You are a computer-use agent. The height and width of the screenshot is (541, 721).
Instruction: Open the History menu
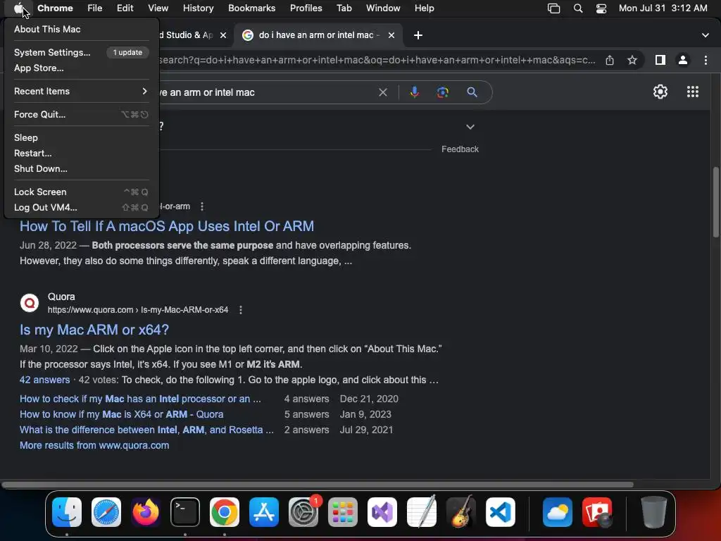coord(198,8)
